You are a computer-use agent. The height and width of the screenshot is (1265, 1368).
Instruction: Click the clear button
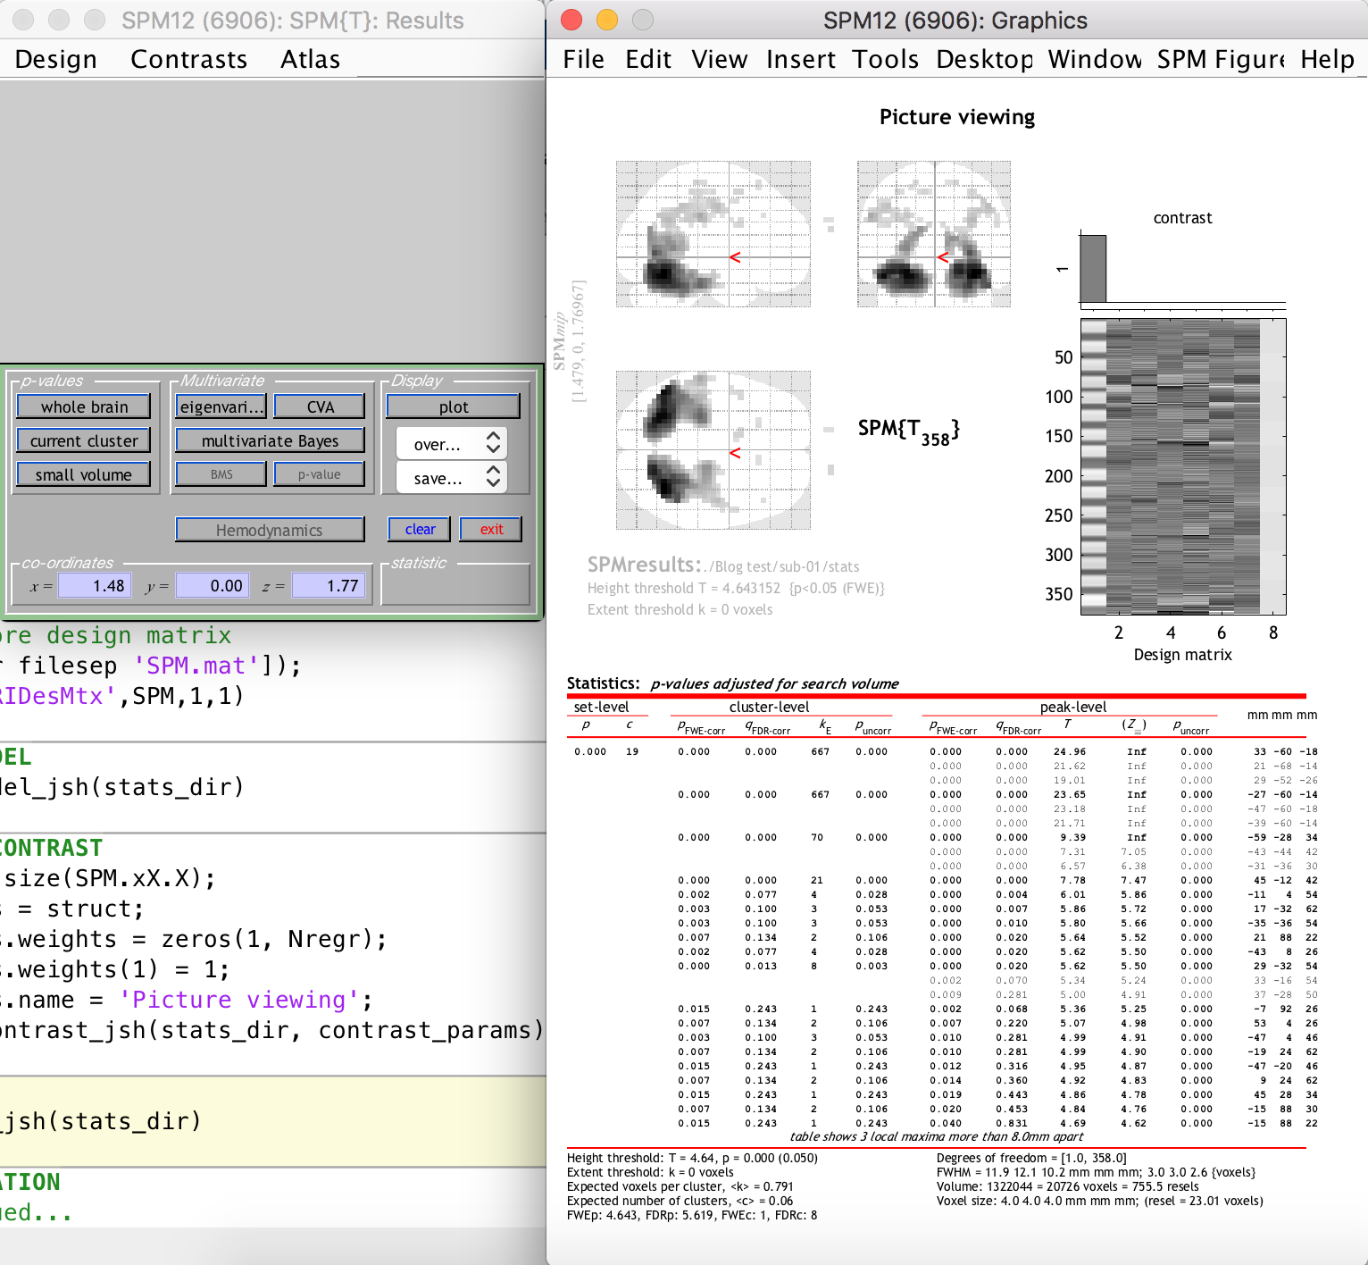pos(420,529)
